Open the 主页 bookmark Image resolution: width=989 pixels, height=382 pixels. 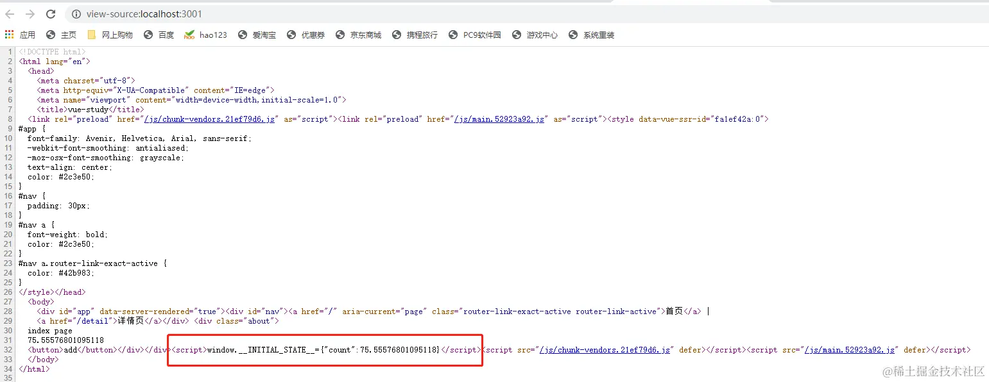pos(62,35)
